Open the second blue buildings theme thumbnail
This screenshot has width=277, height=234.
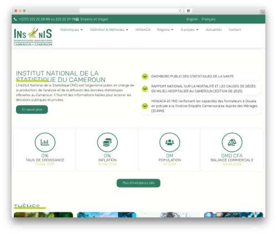[x=107, y=215]
